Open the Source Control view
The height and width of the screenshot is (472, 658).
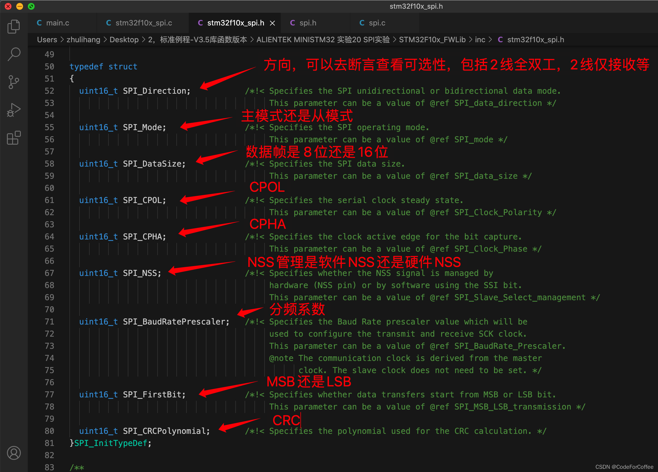point(13,82)
